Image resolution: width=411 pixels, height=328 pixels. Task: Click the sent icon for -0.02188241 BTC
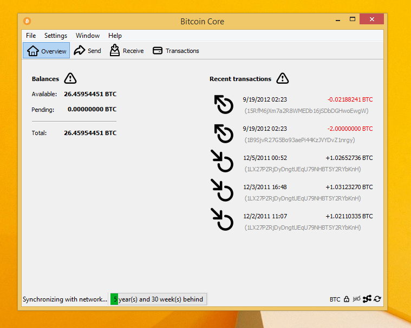[224, 104]
